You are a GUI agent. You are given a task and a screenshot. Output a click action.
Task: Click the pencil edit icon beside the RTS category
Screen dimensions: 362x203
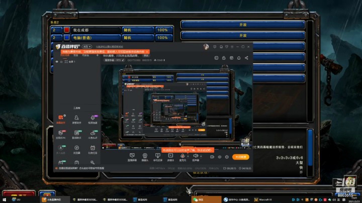click(123, 60)
